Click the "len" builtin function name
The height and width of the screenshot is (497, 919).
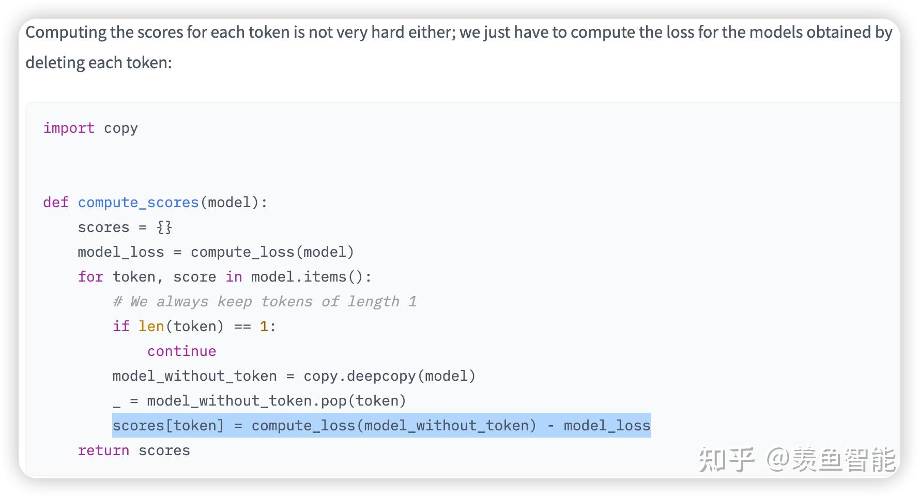click(151, 326)
